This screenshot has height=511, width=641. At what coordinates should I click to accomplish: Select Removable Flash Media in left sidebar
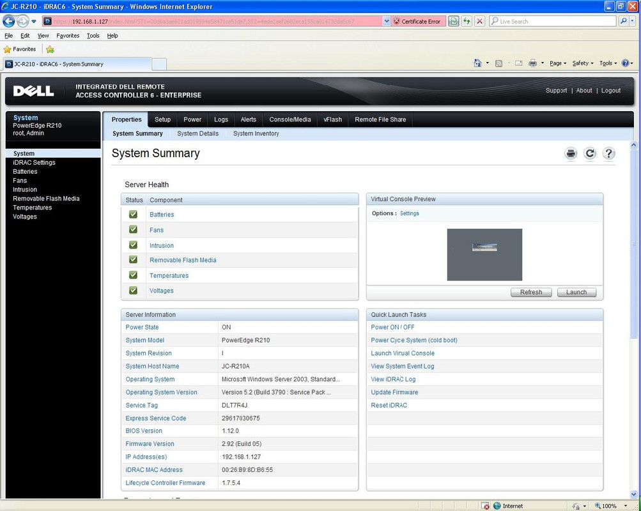[46, 199]
